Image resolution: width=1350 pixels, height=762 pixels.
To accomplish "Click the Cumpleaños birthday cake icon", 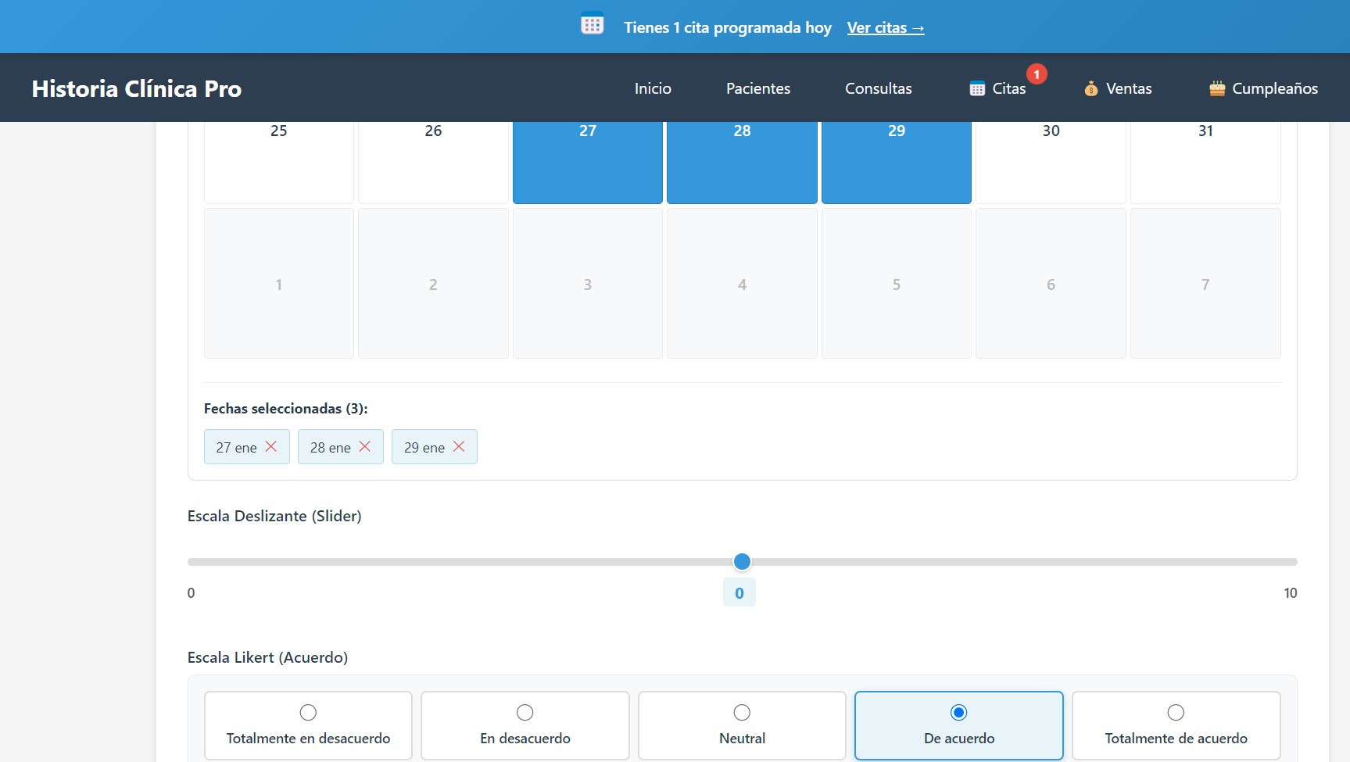I will click(1216, 88).
